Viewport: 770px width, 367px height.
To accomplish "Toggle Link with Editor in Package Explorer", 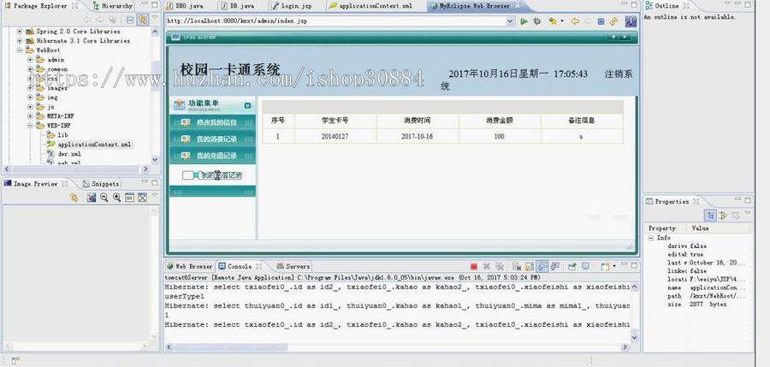I will point(142,20).
